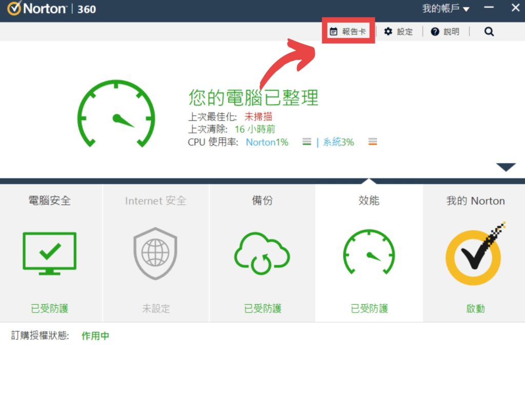Expand the 我的帳戶 account dropdown
The image size is (525, 394).
(x=446, y=8)
